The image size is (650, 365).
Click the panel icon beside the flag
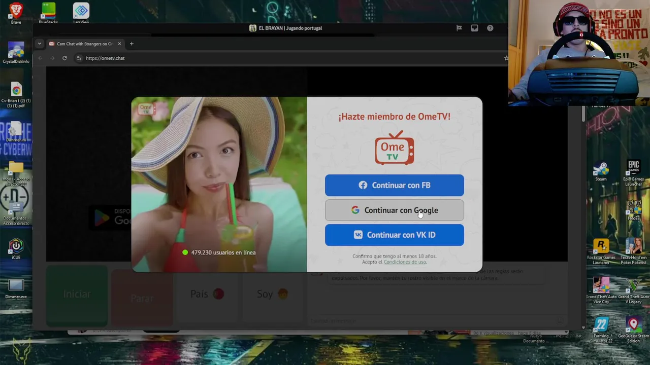tap(474, 28)
